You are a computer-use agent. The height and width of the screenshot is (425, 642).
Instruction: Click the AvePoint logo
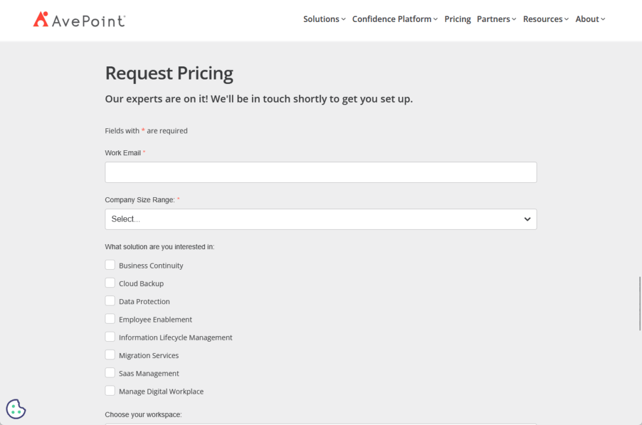coord(79,19)
